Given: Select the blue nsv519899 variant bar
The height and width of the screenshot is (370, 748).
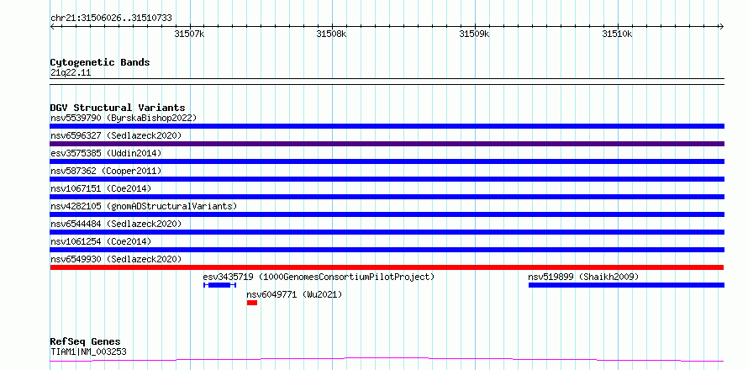Looking at the screenshot, I should coord(626,285).
